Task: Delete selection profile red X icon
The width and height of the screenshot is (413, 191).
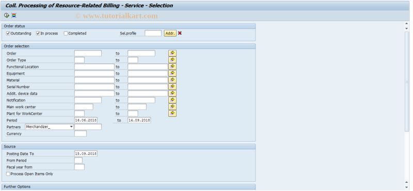Action: (x=180, y=33)
